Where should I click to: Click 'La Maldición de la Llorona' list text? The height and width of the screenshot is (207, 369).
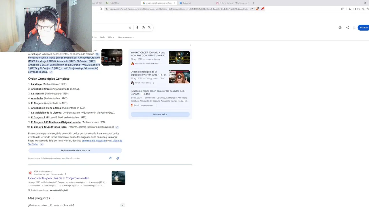pyautogui.click(x=46, y=113)
